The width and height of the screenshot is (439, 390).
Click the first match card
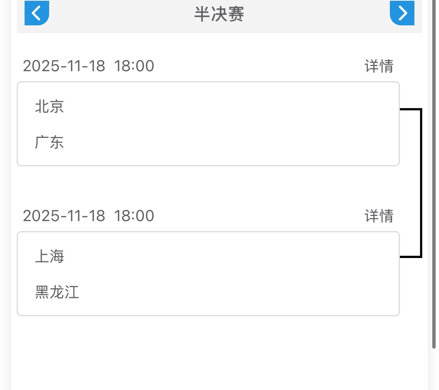209,124
